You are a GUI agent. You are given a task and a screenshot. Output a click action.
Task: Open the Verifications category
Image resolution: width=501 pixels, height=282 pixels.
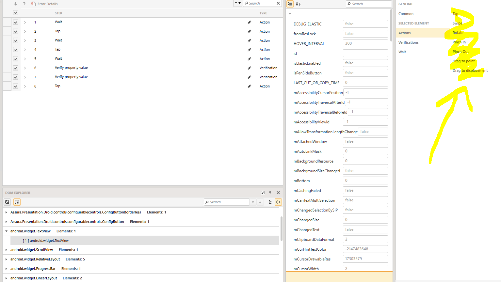(x=408, y=42)
